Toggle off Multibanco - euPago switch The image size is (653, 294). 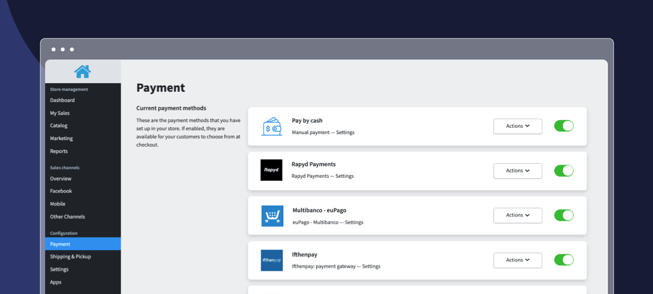564,215
